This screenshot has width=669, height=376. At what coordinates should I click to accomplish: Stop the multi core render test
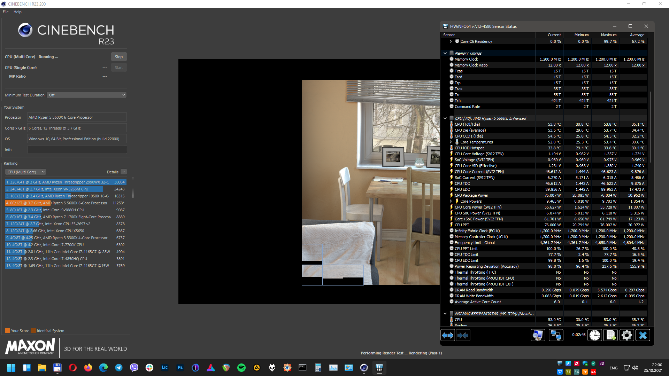(x=118, y=57)
